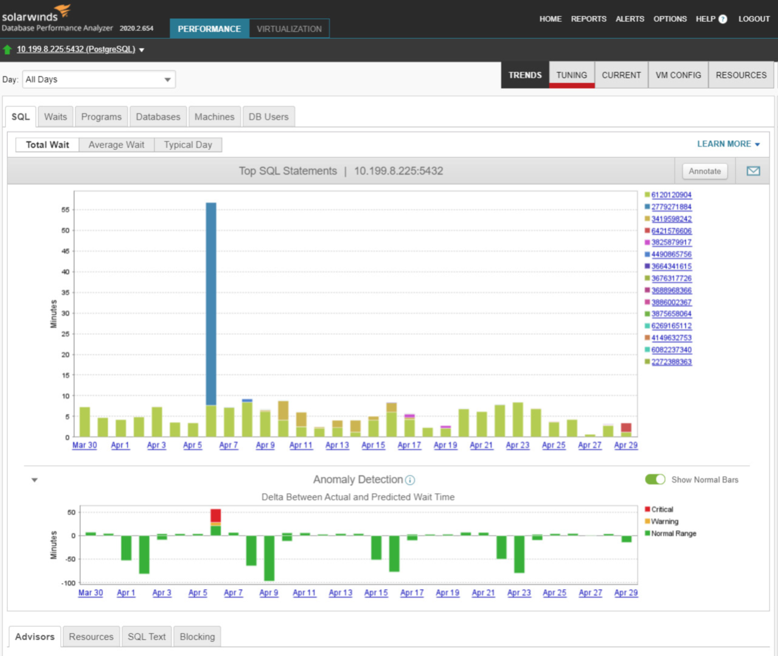The image size is (778, 656).
Task: Select the SQL tab
Action: (x=21, y=117)
